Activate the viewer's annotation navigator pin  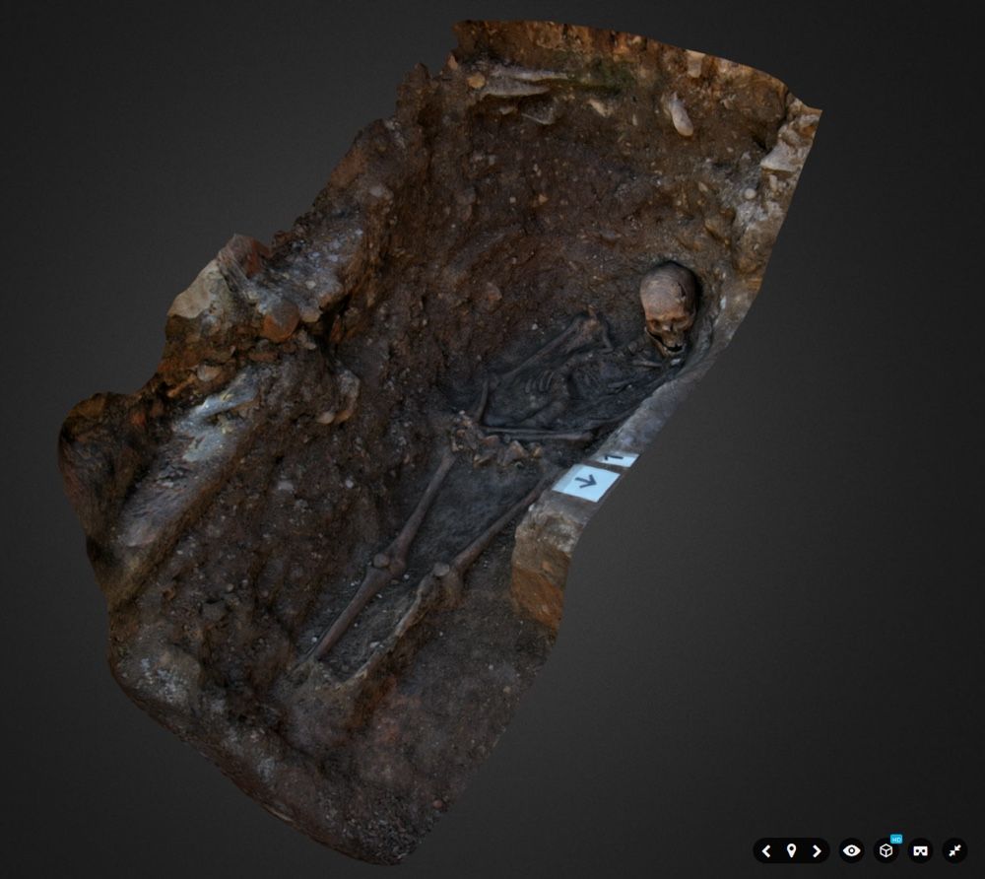tap(791, 851)
